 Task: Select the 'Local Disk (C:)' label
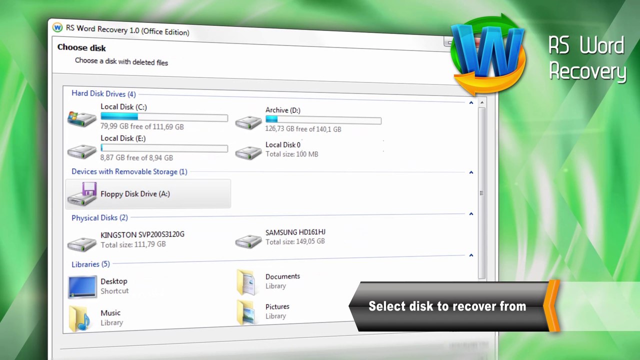(123, 107)
